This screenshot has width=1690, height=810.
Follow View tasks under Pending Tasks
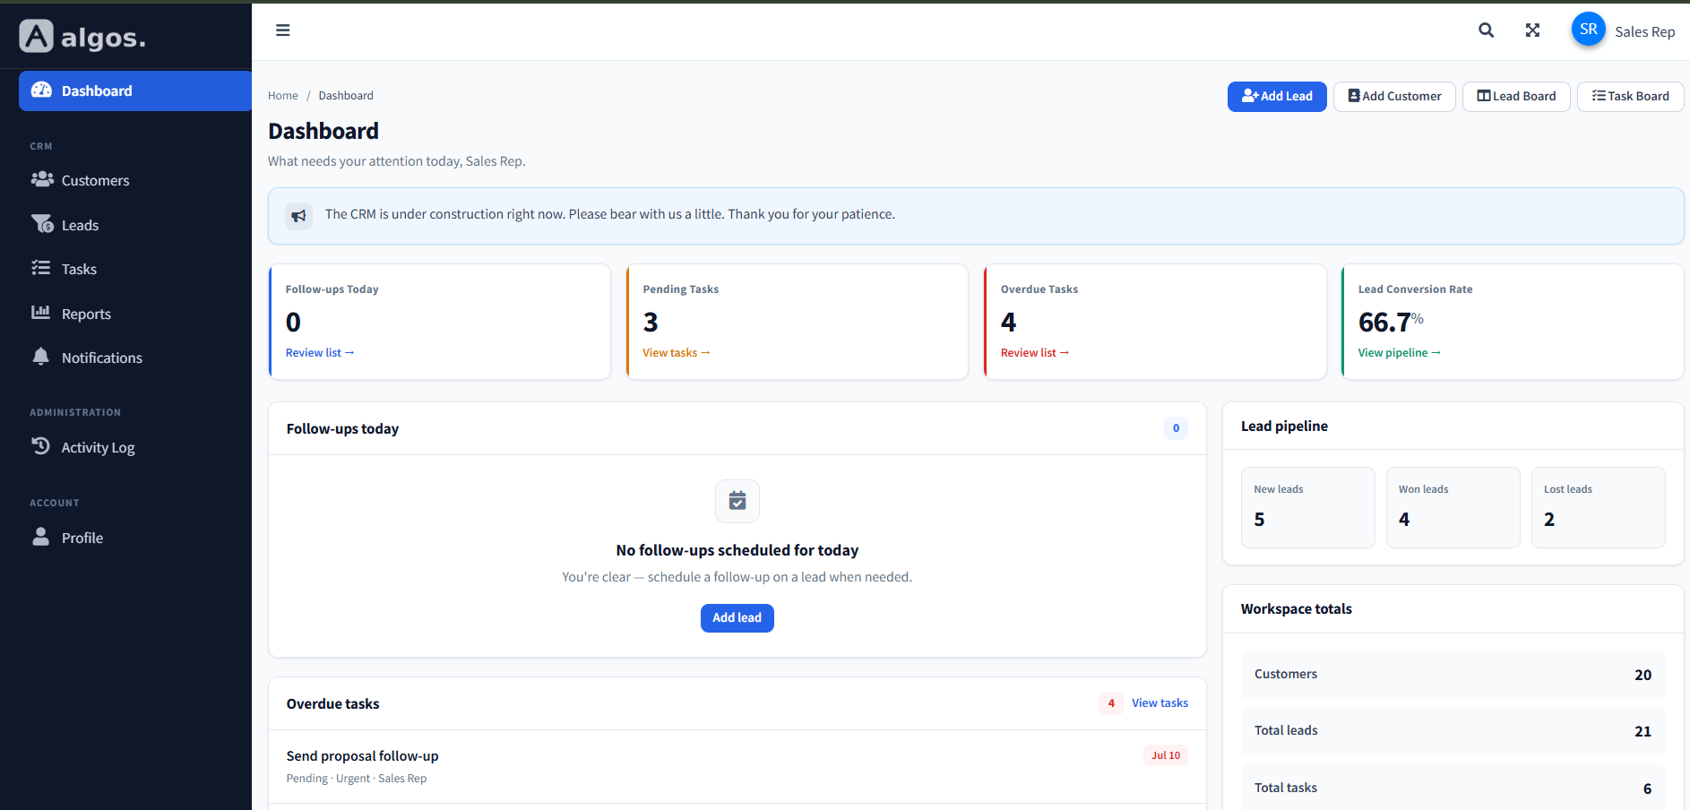[x=677, y=353]
